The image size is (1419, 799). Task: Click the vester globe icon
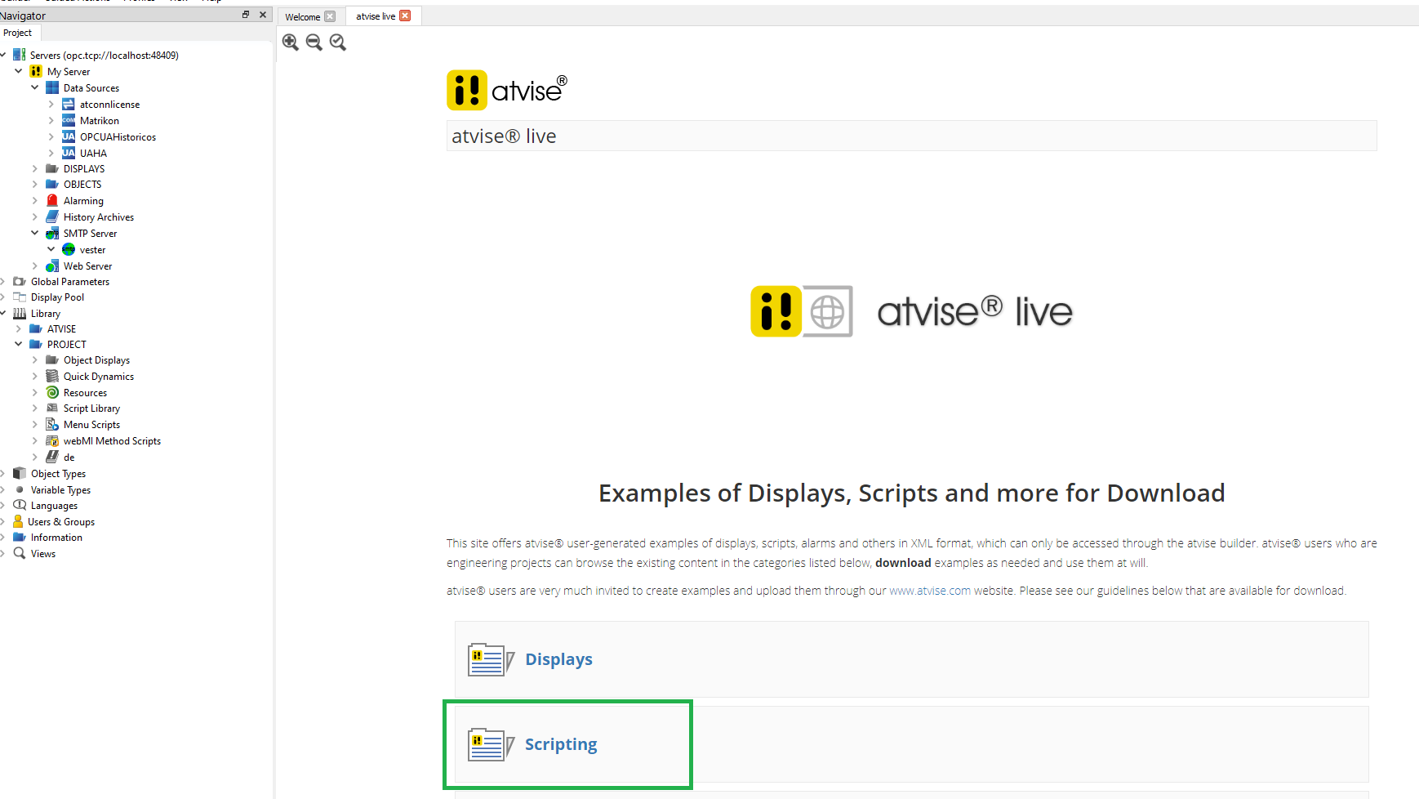pyautogui.click(x=69, y=249)
